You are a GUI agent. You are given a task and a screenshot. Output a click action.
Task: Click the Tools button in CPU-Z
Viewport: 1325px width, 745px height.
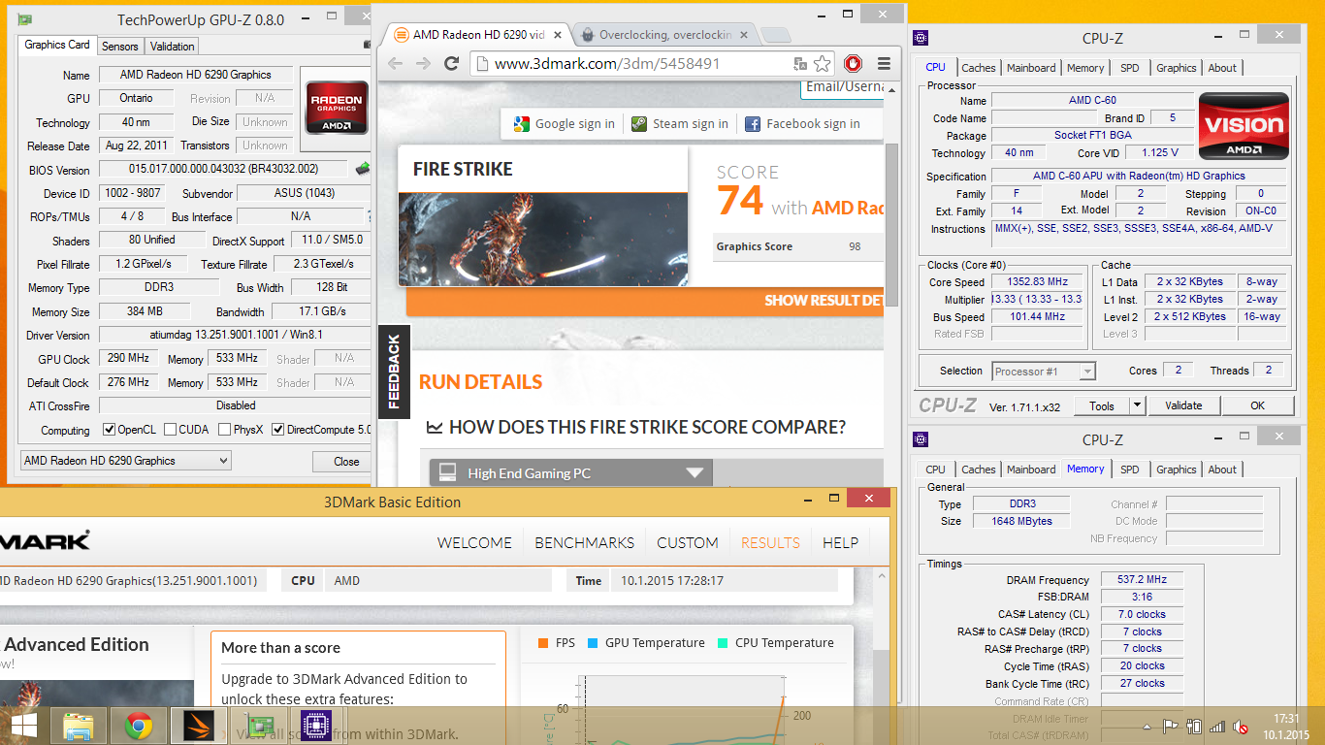1102,405
